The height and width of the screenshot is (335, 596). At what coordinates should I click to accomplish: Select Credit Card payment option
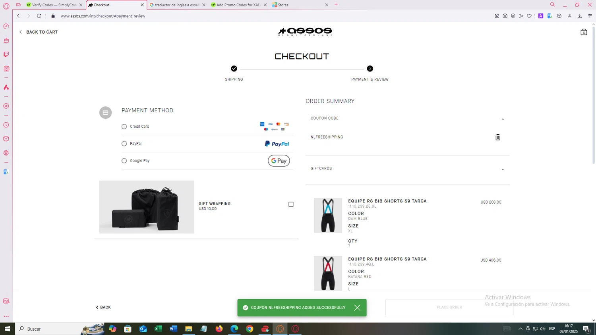click(x=124, y=127)
